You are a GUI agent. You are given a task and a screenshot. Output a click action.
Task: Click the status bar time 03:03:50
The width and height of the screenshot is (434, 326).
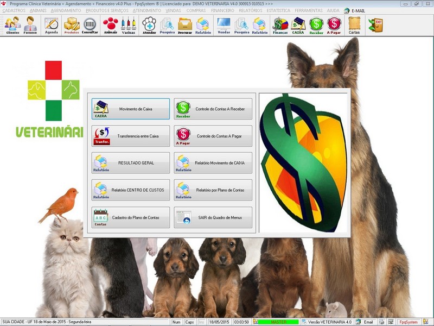point(241,322)
